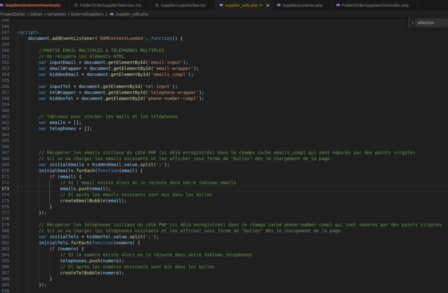The image size is (448, 293).
Task: Open the Dahan breadcrumb folder
Action: point(36,14)
